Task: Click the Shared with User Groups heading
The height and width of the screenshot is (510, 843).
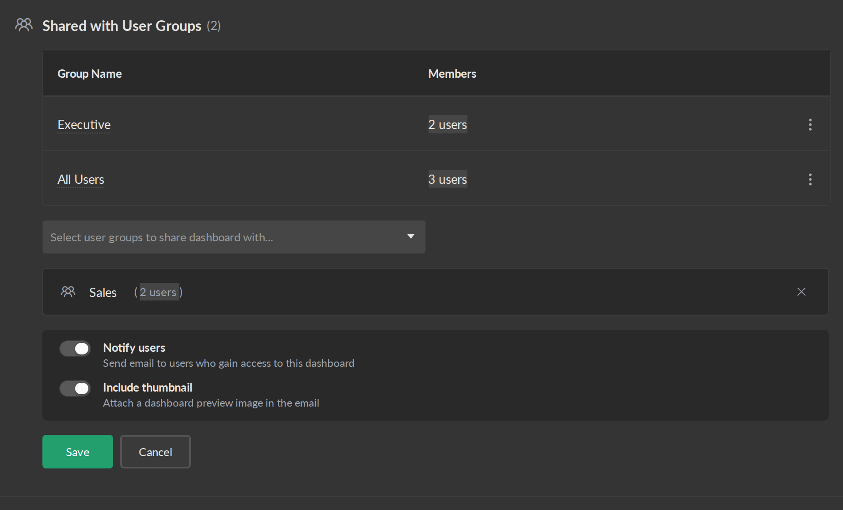Action: [122, 26]
